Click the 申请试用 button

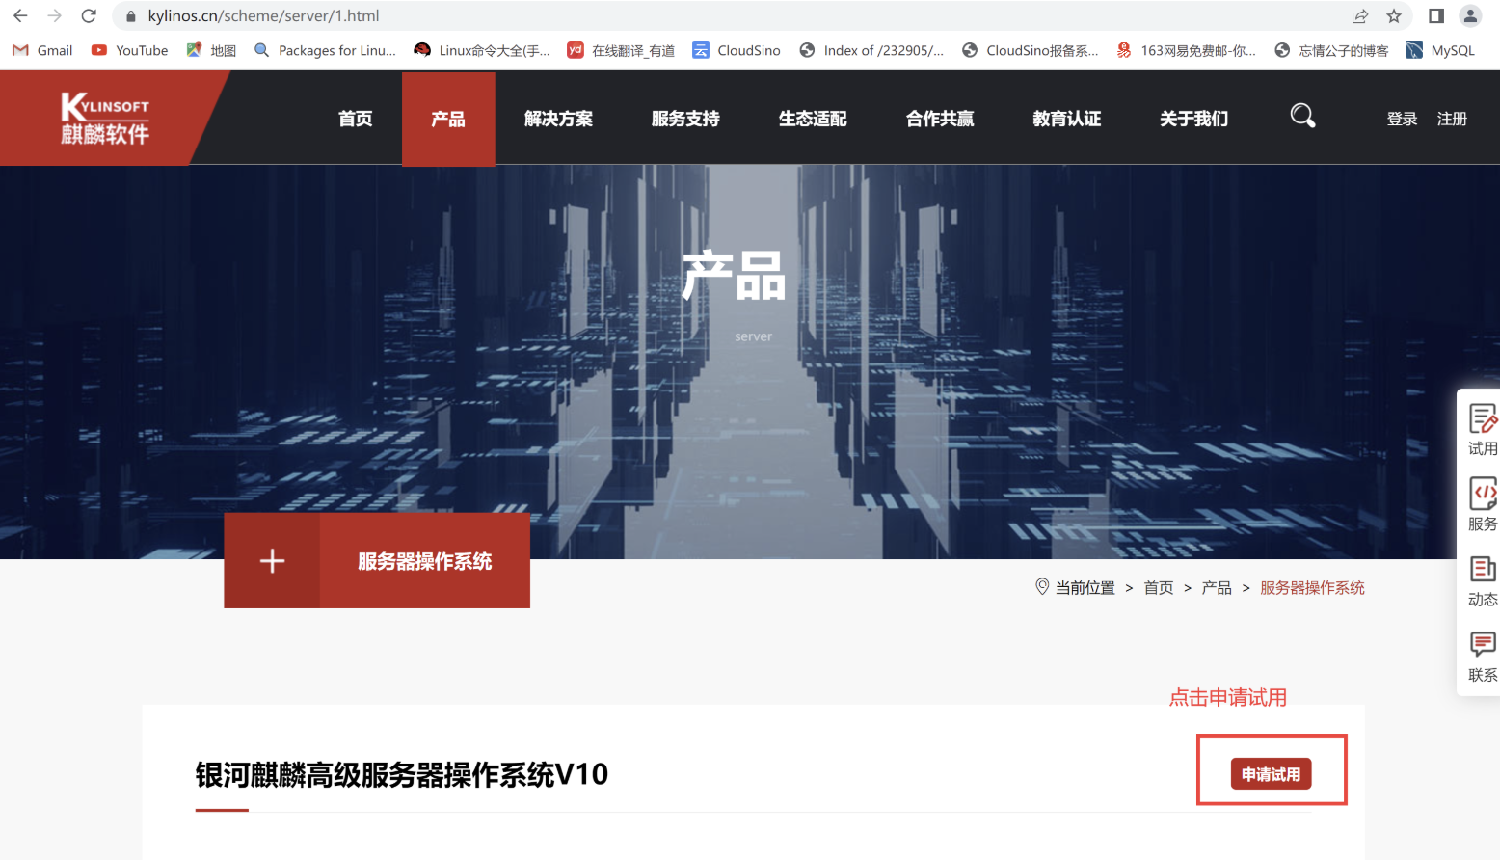[1271, 774]
